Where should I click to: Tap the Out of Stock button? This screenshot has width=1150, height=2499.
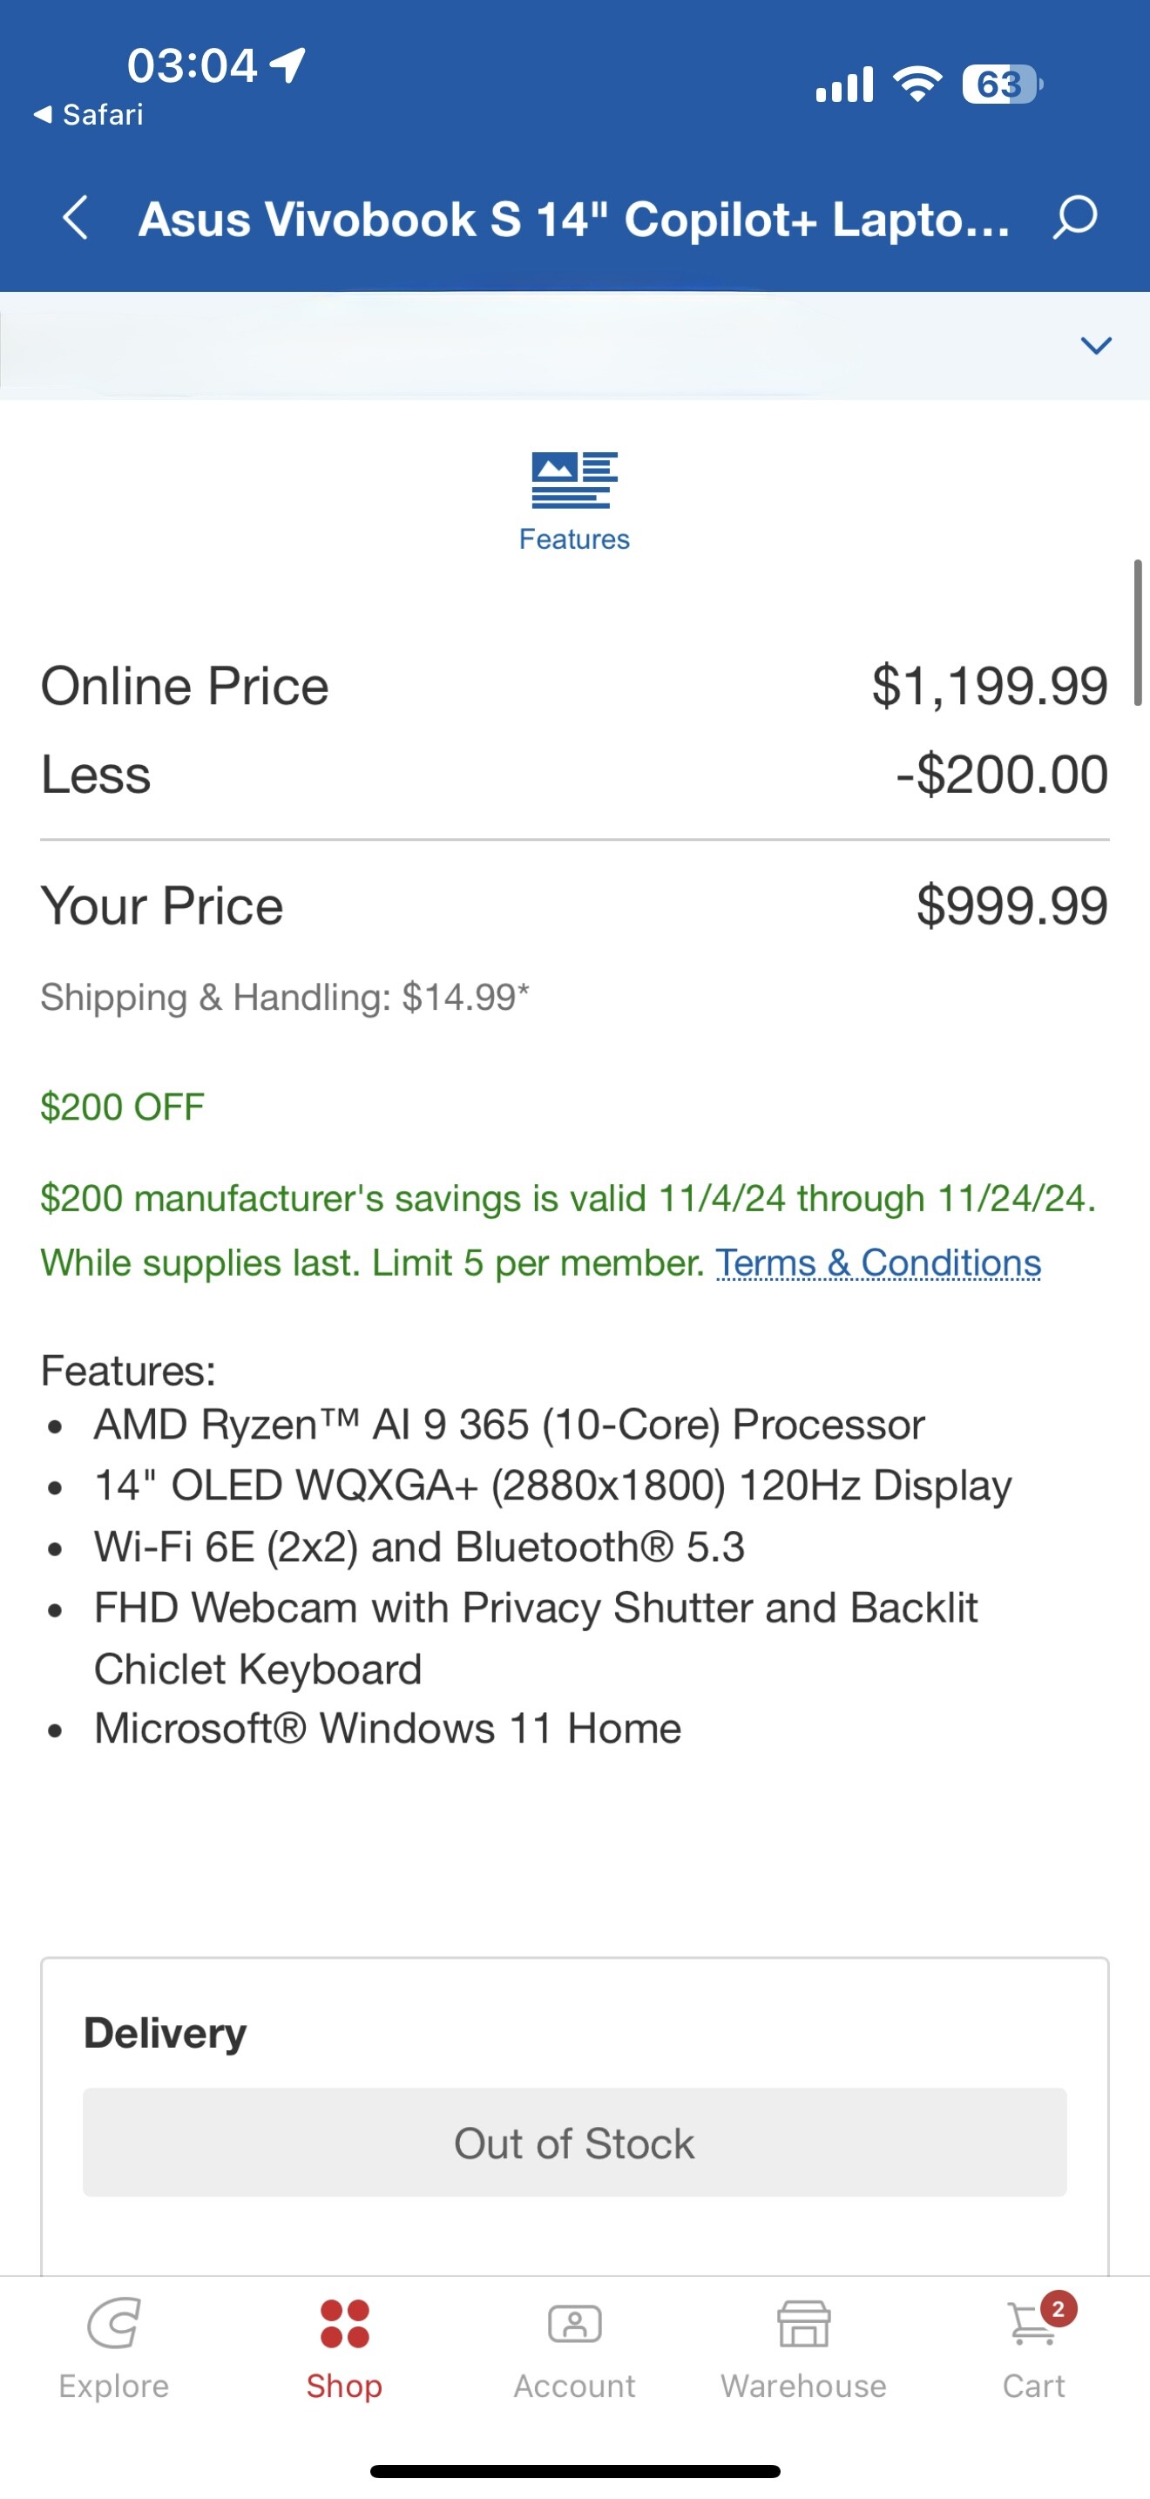pos(574,2143)
